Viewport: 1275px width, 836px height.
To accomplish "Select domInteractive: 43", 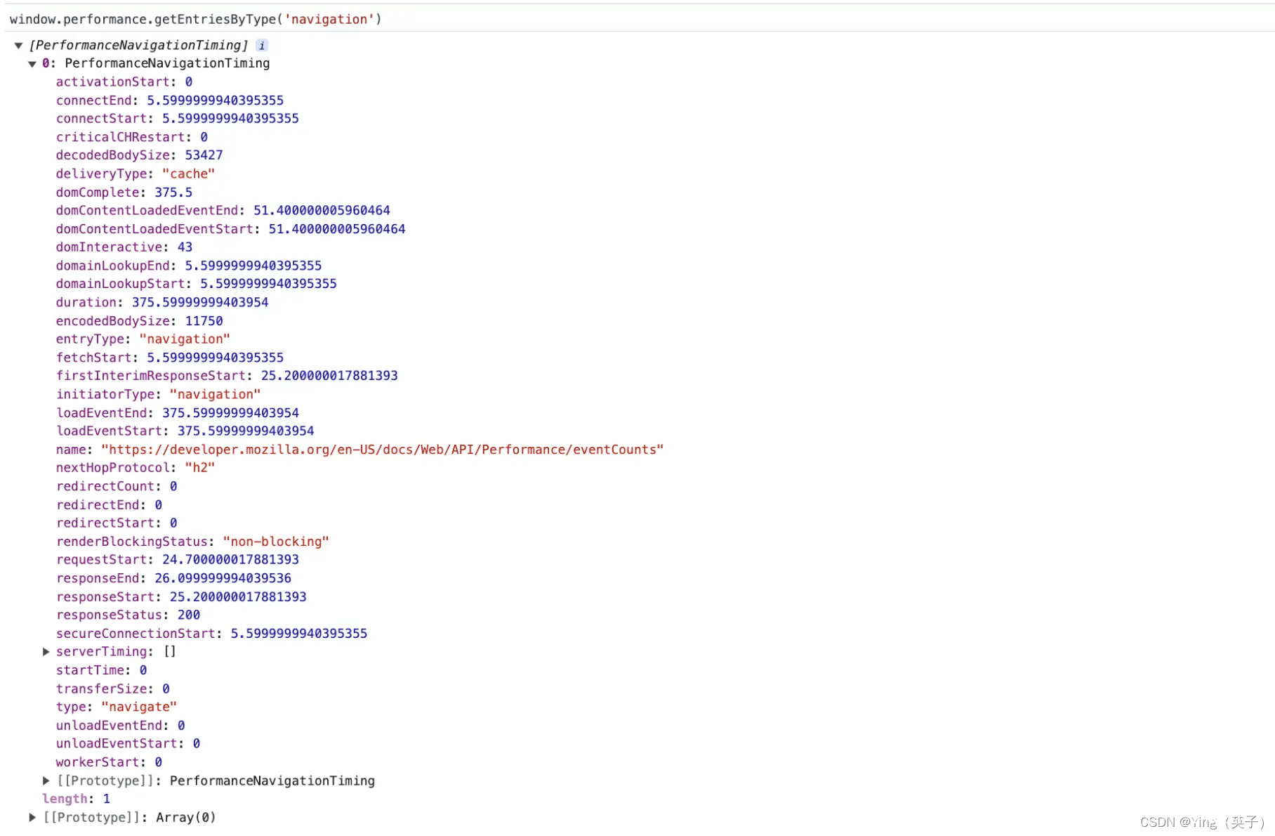I will [x=124, y=247].
